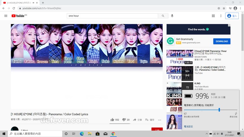Open the Chrome media control icon

[x=230, y=8]
